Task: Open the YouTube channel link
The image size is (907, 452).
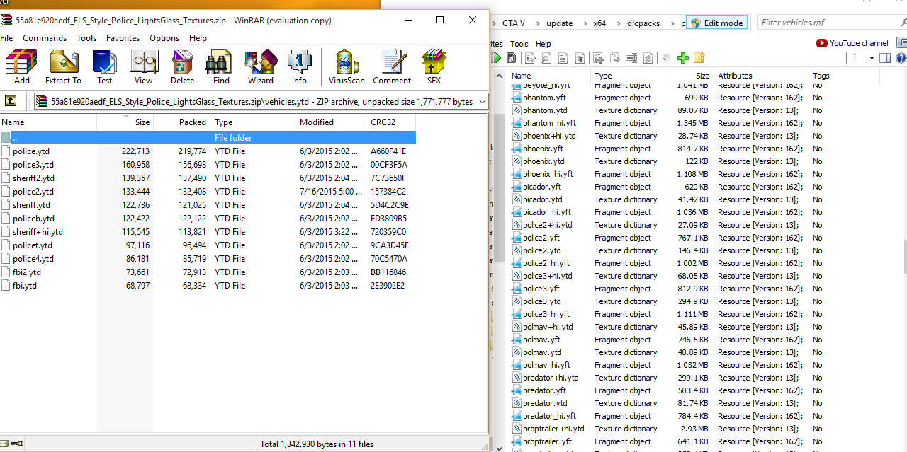Action: [852, 43]
